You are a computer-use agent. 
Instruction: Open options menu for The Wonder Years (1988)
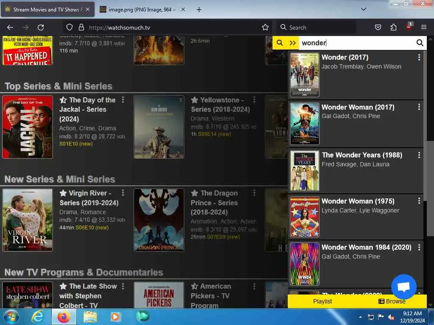point(419,155)
